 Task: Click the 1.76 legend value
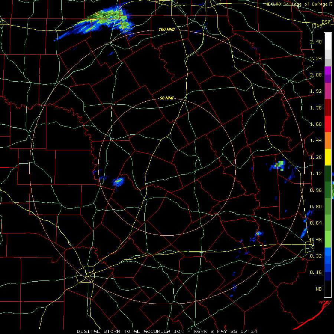coord(316,108)
